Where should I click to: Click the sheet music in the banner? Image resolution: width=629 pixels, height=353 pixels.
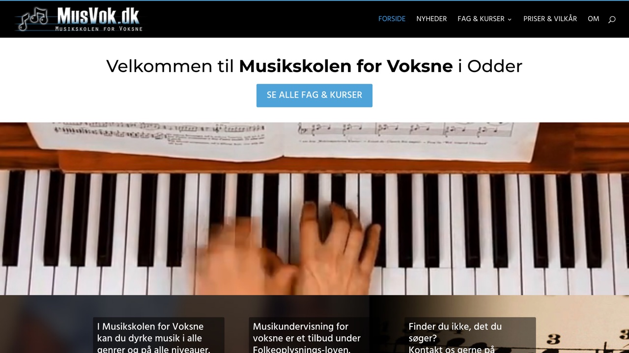click(285, 140)
